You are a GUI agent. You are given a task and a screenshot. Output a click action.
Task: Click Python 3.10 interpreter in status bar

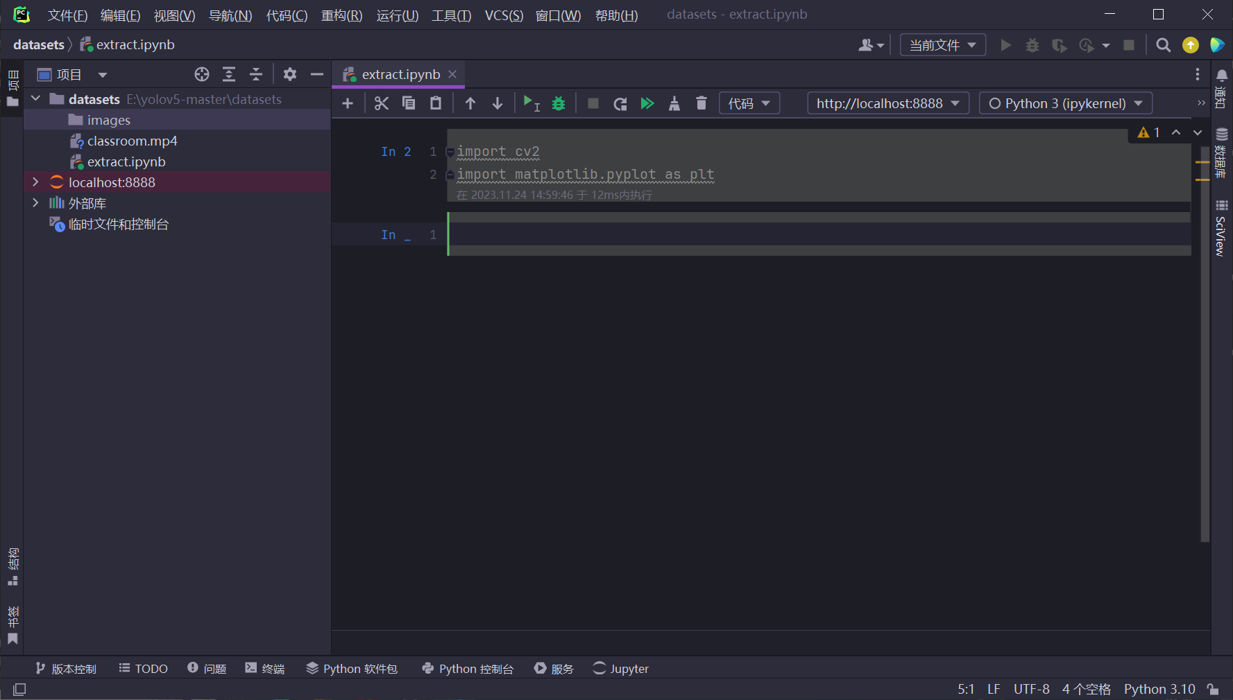(1159, 689)
